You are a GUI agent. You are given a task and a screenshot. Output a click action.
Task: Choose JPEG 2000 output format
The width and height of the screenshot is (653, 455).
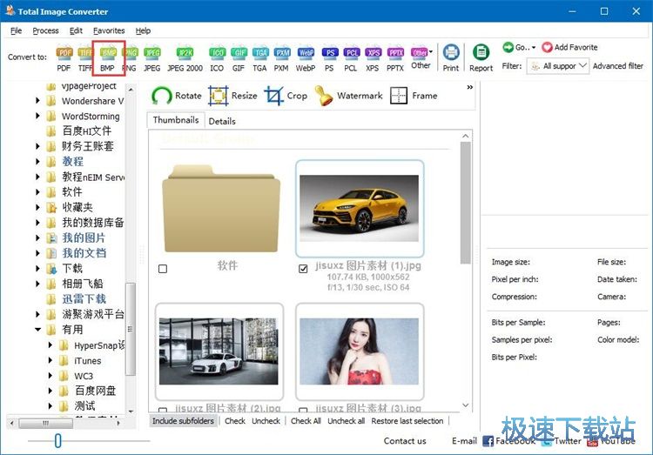(x=184, y=57)
